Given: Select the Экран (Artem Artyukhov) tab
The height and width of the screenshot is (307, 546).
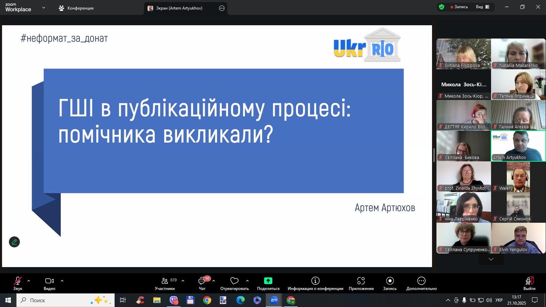Looking at the screenshot, I should (179, 8).
